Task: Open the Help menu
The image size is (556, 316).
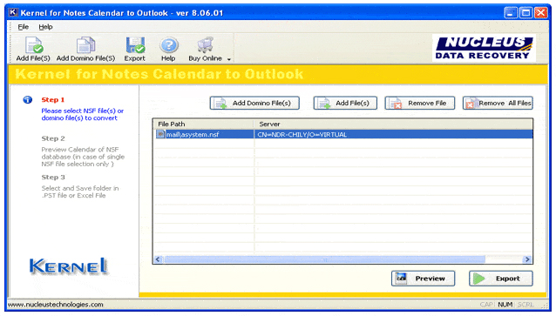Action: point(45,27)
